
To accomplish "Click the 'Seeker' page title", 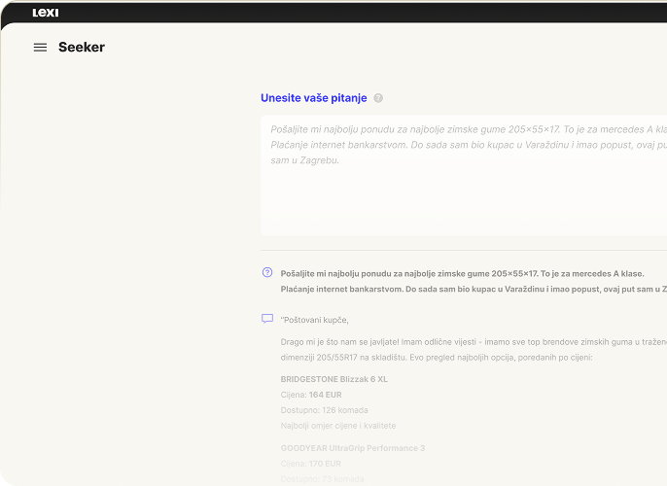I will [82, 48].
